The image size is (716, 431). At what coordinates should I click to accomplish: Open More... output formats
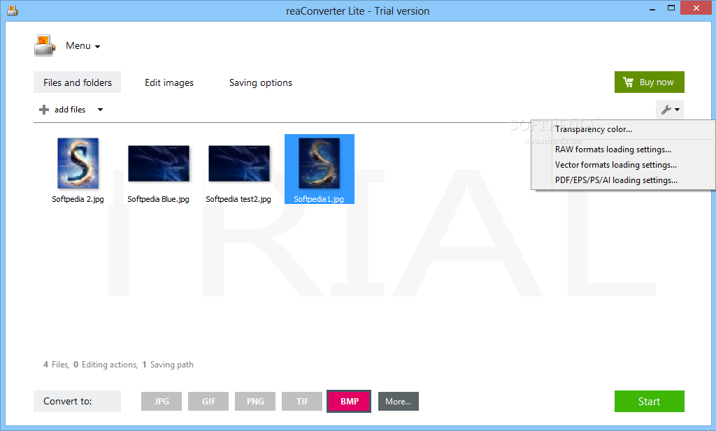(398, 402)
